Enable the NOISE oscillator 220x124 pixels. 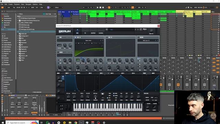point(58,52)
